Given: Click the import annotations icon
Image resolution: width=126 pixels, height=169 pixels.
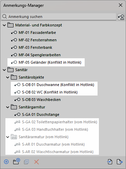Looking at the screenshot, I should click(110, 162).
